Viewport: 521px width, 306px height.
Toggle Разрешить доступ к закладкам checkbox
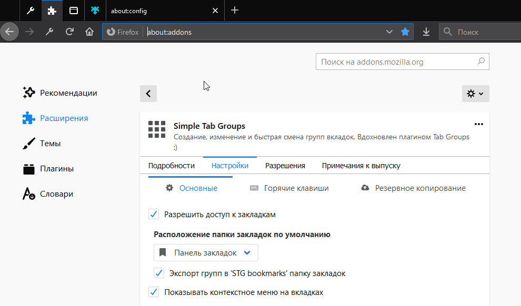154,214
